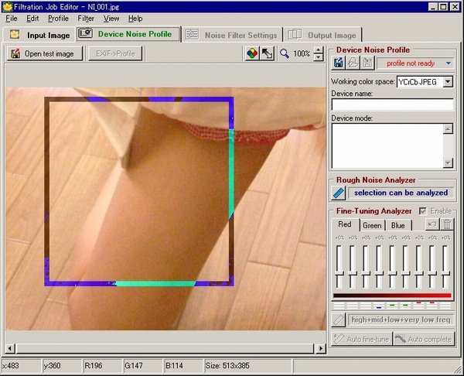Increase zoom with the up stepper
This screenshot has height=376, width=464.
click(x=318, y=50)
